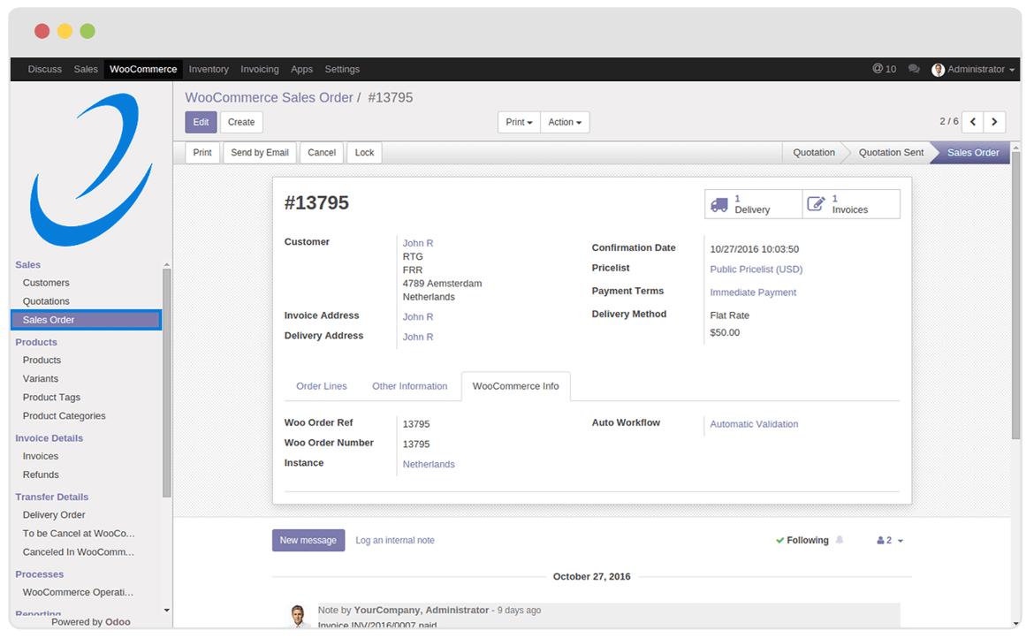This screenshot has width=1034, height=638.
Task: Click the Cancel button
Action: coord(322,152)
